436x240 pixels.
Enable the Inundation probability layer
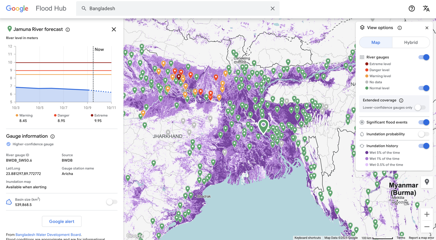(423, 134)
